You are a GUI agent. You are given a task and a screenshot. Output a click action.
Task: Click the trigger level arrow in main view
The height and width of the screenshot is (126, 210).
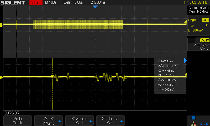tap(186, 22)
